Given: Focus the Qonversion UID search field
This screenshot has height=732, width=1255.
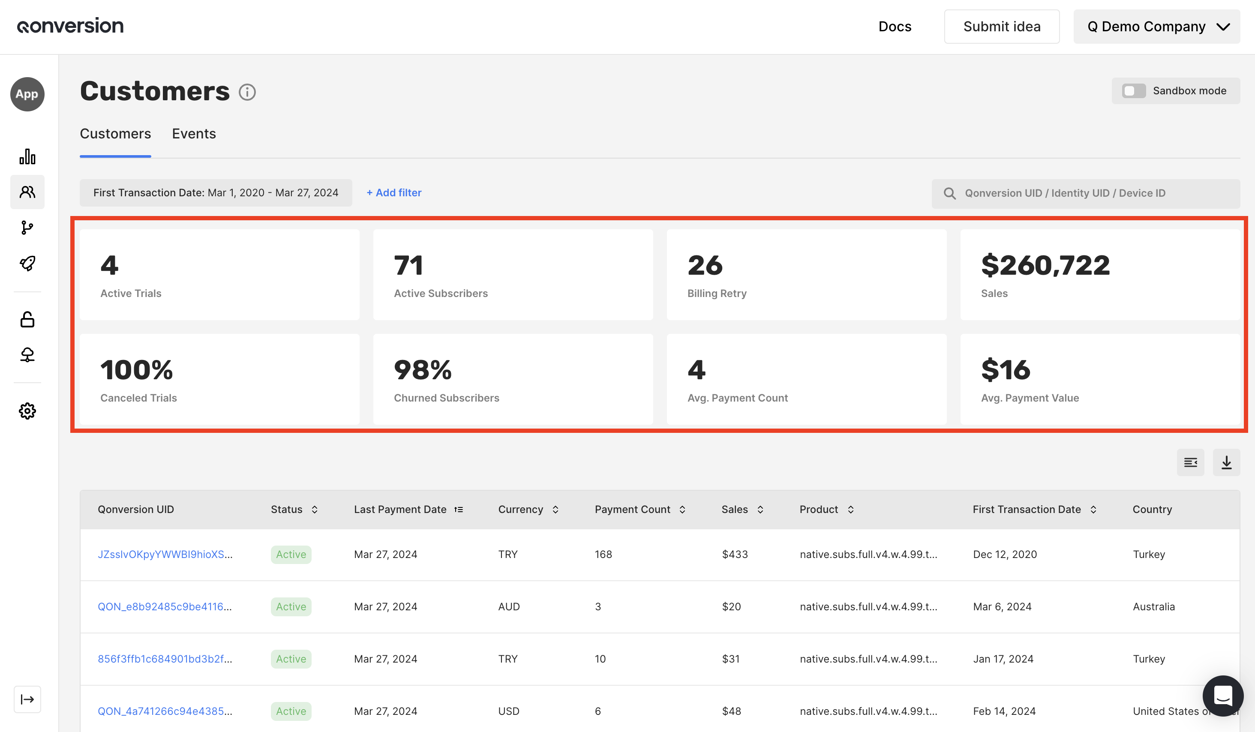Looking at the screenshot, I should pyautogui.click(x=1086, y=193).
